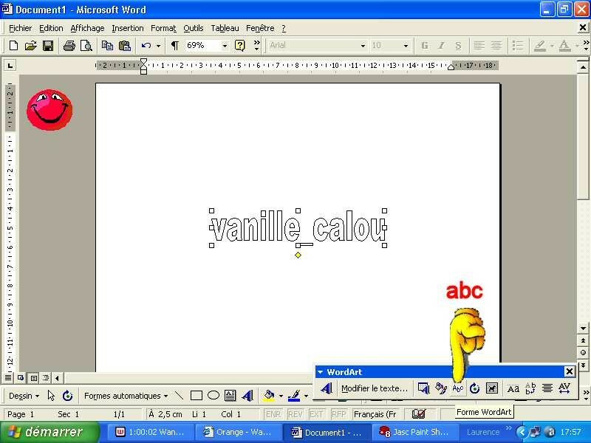Expand the Formes automatiques menu
The height and width of the screenshot is (443, 591).
tap(126, 396)
